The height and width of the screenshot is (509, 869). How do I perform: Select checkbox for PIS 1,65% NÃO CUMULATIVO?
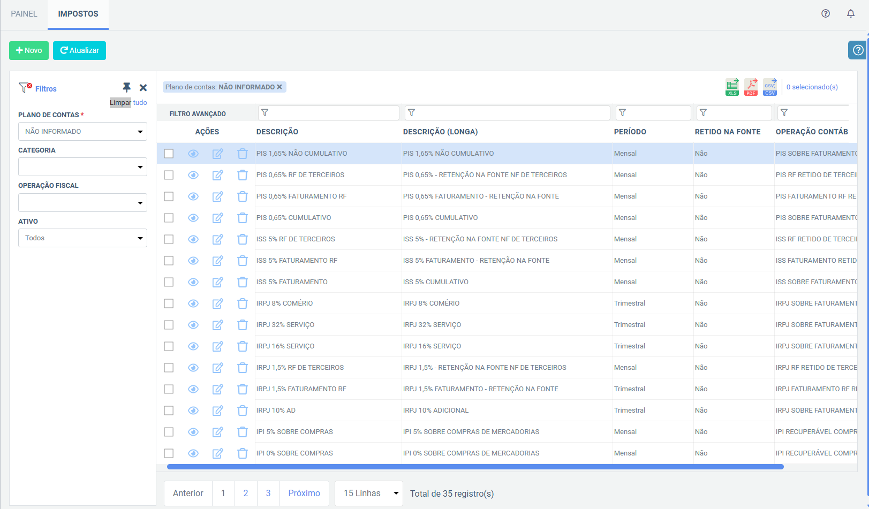point(169,154)
